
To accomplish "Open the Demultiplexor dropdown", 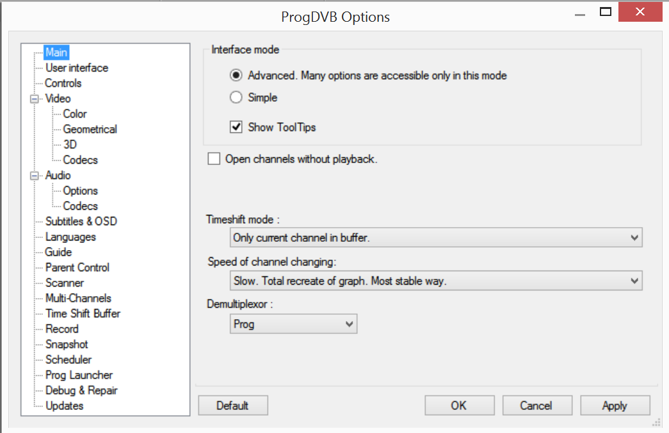I will (293, 324).
